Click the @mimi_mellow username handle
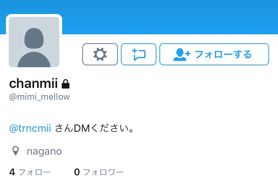This screenshot has height=185, width=278. [x=40, y=97]
